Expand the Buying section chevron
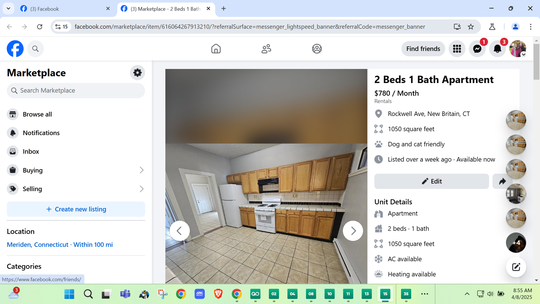Image resolution: width=540 pixels, height=304 pixels. [x=141, y=170]
